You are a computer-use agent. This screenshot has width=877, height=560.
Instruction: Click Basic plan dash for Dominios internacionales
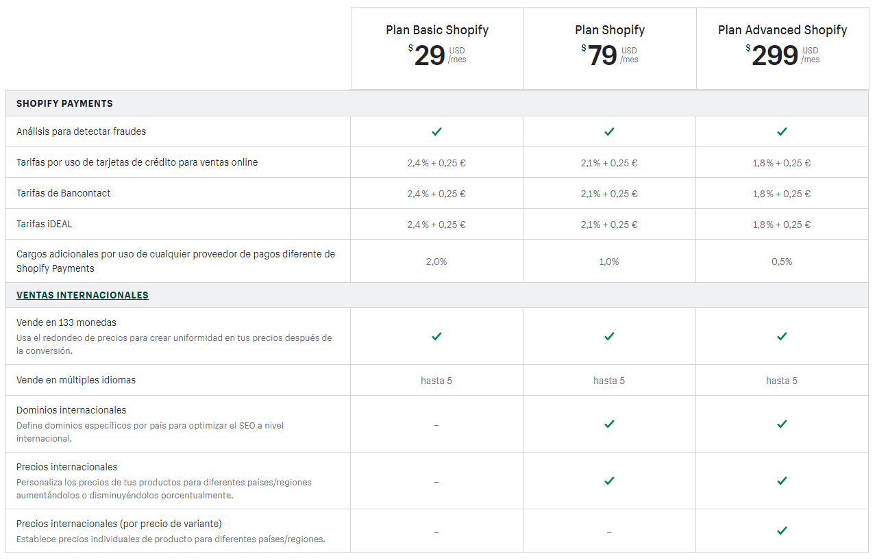[x=436, y=425]
